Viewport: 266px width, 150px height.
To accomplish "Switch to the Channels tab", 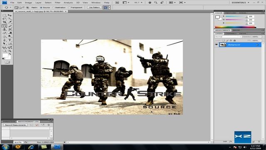I will tap(231, 34).
